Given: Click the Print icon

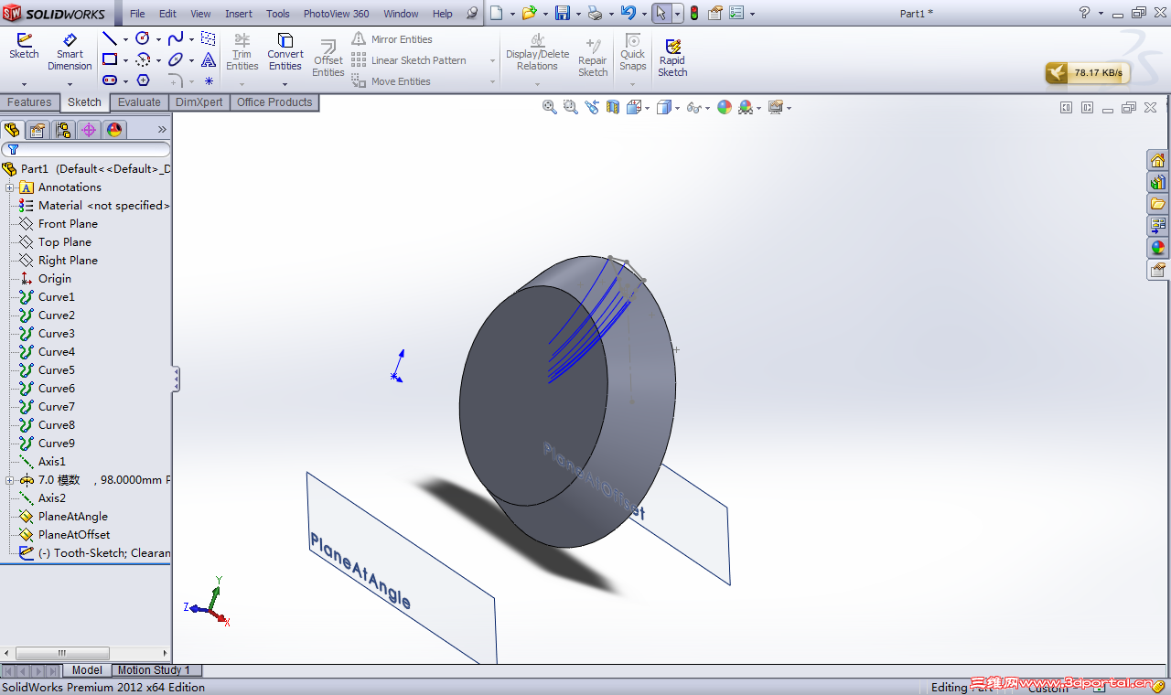Looking at the screenshot, I should (596, 13).
